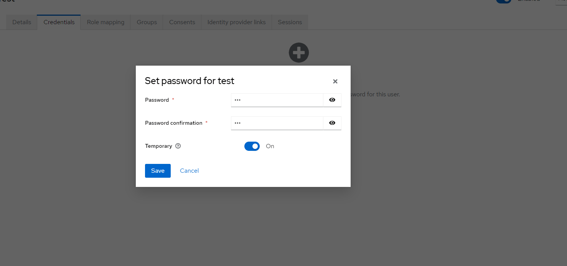Disable the Enabled switch for user test

tap(503, 2)
